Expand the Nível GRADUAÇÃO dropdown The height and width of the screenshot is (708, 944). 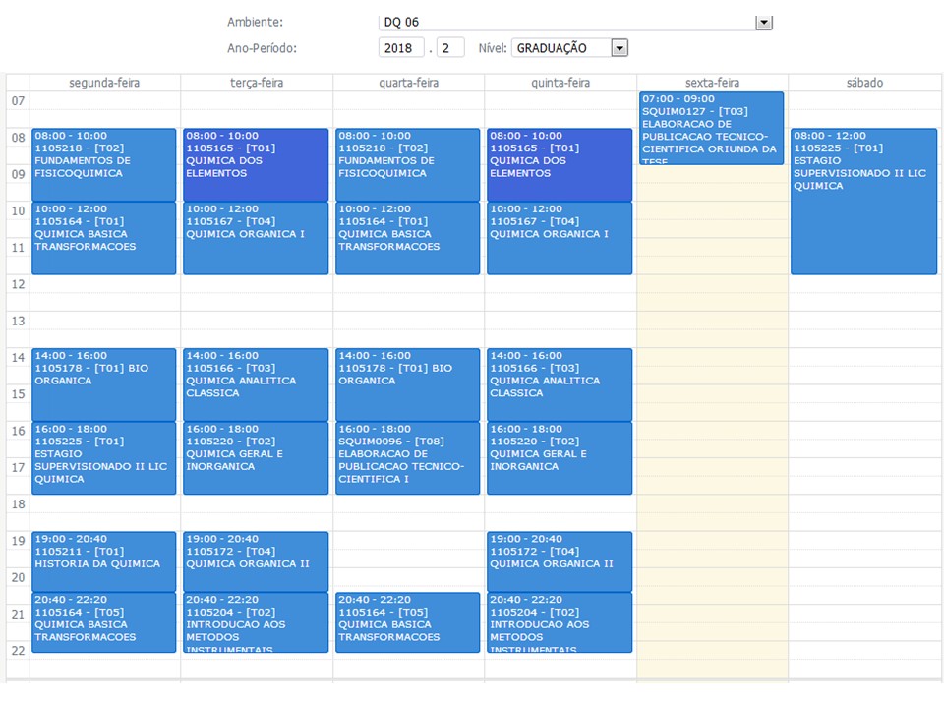[619, 48]
